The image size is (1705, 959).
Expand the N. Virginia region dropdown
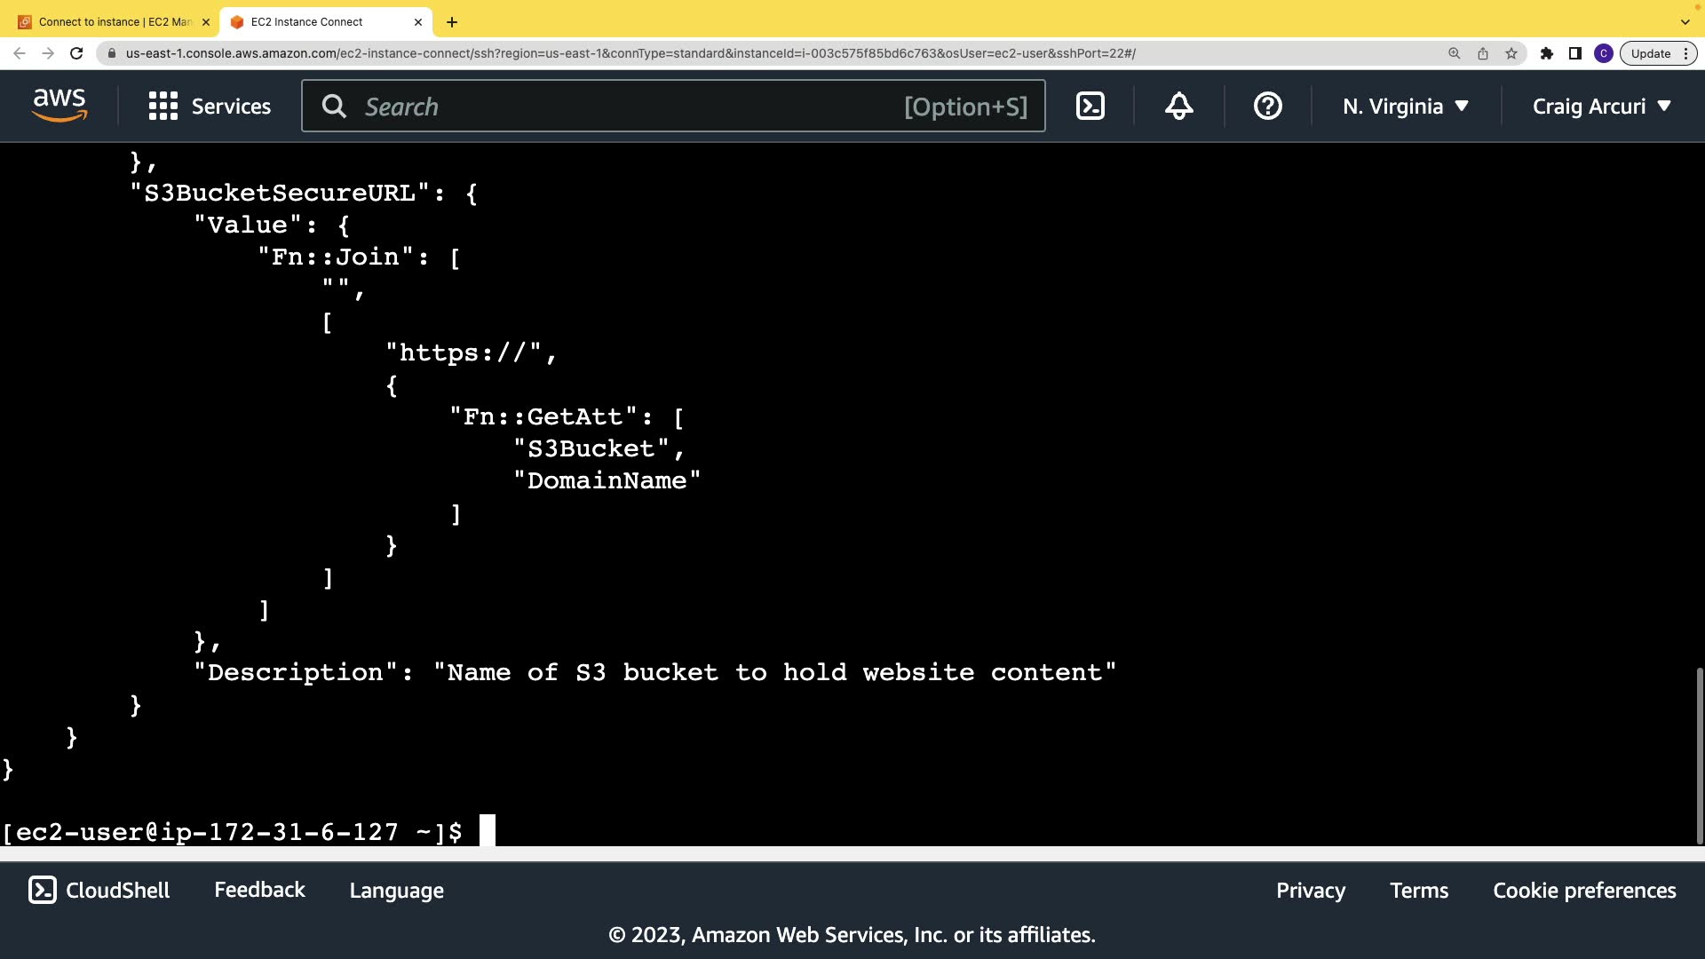pos(1406,107)
